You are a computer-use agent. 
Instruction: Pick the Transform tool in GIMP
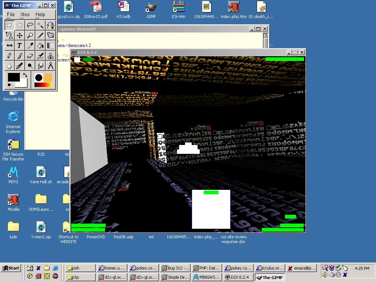tap(50, 35)
